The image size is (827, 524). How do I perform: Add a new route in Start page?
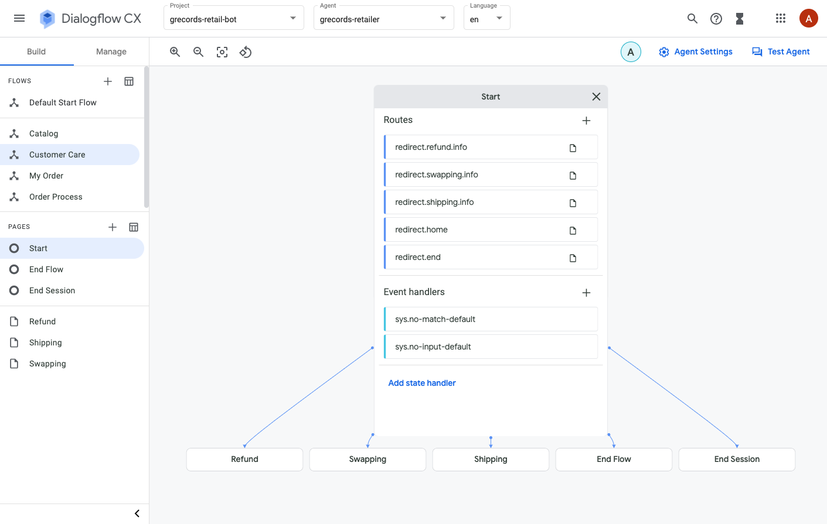click(x=586, y=121)
